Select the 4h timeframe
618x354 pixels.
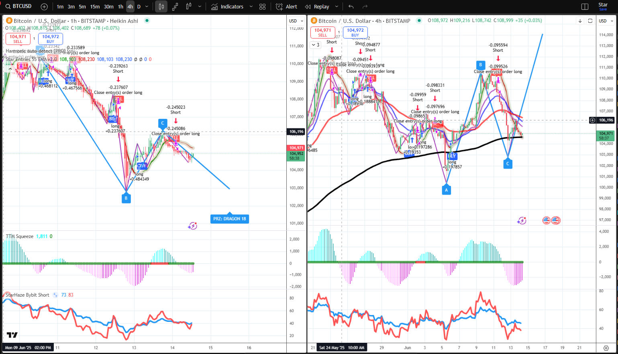(130, 7)
